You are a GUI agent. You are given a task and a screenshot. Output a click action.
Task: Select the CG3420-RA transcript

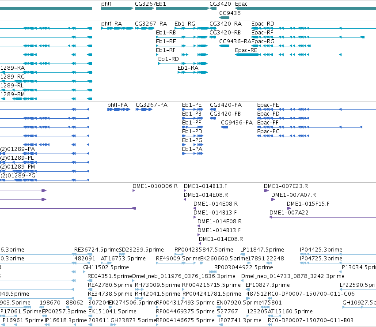point(213,28)
